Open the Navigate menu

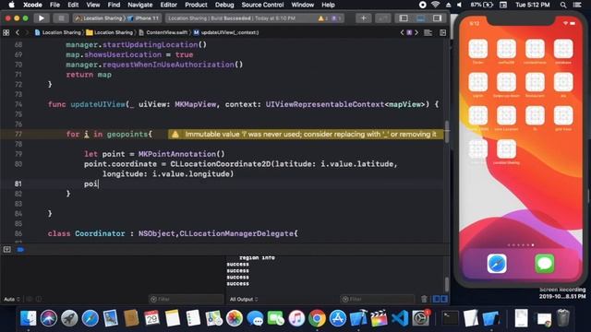139,5
